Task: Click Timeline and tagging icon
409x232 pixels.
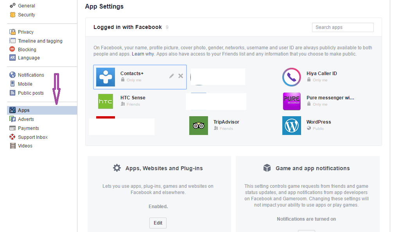Action: pos(13,41)
